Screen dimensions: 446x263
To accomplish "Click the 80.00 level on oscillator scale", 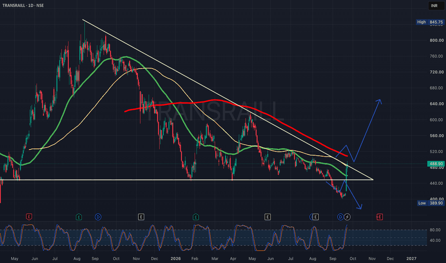I will [x=435, y=230].
